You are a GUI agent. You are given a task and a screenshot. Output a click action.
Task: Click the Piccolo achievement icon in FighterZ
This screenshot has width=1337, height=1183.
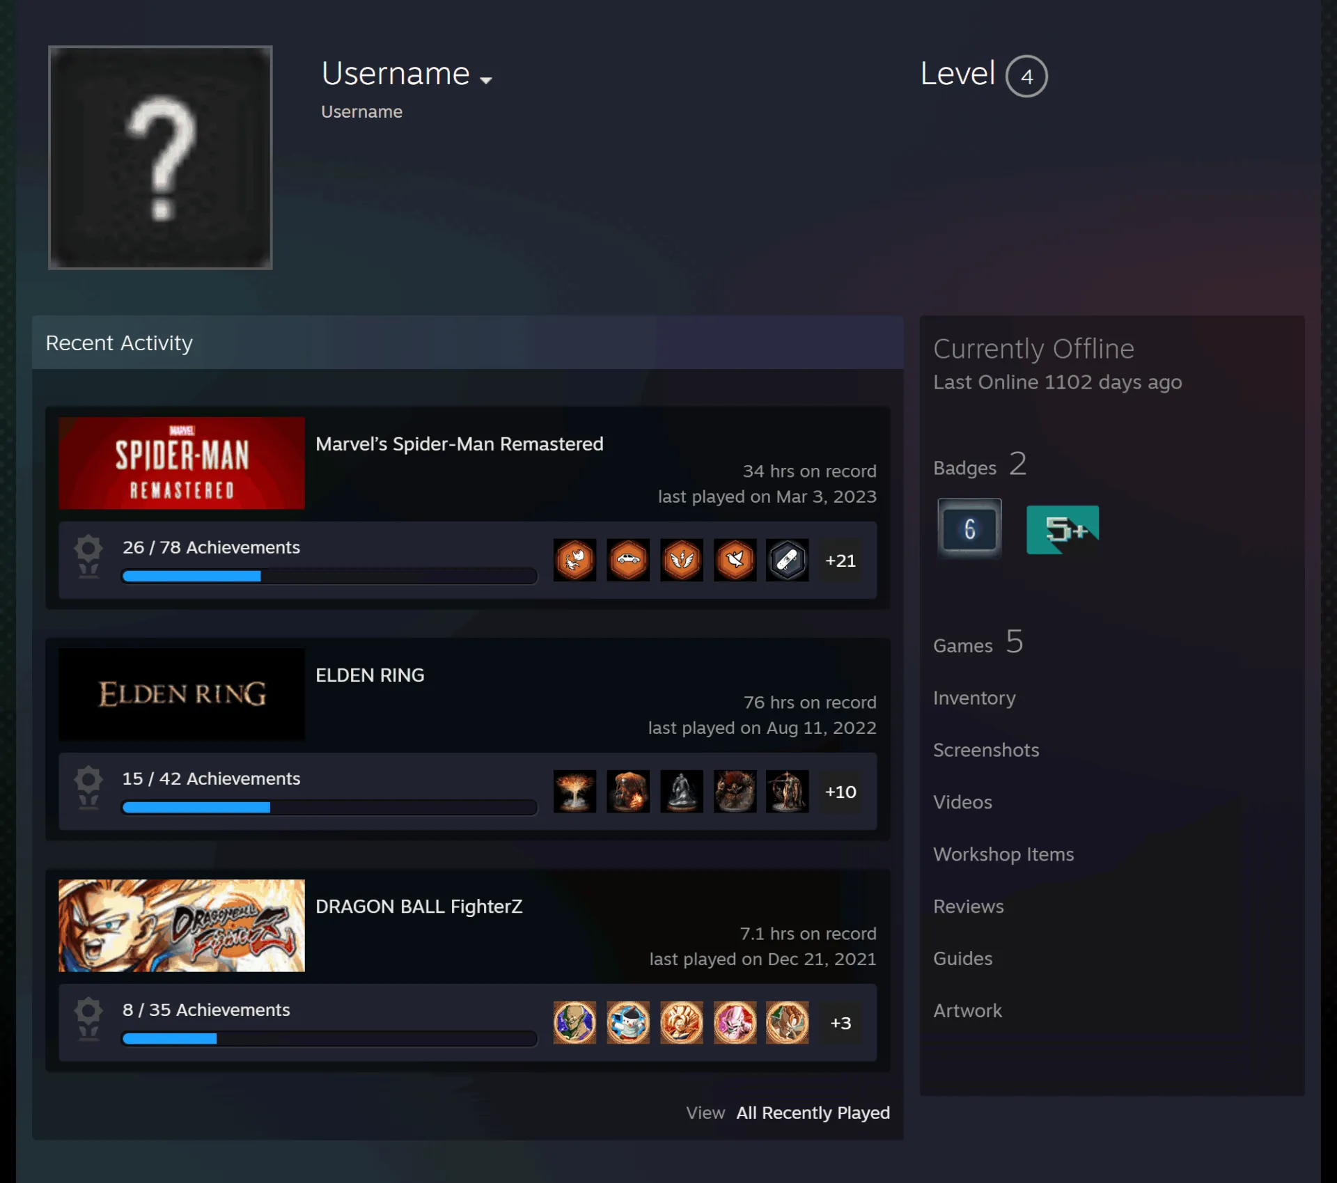(x=574, y=1022)
